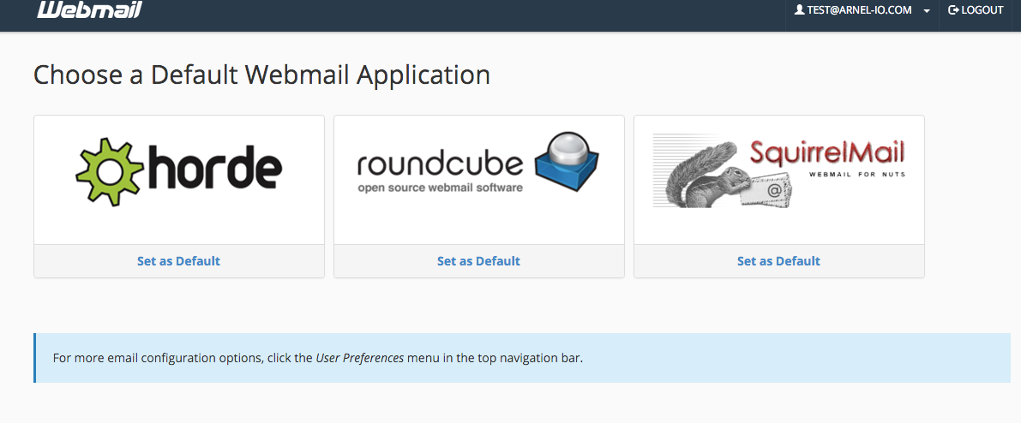This screenshot has height=423, width=1021.
Task: Click the black horde wordmark text
Action: (213, 170)
